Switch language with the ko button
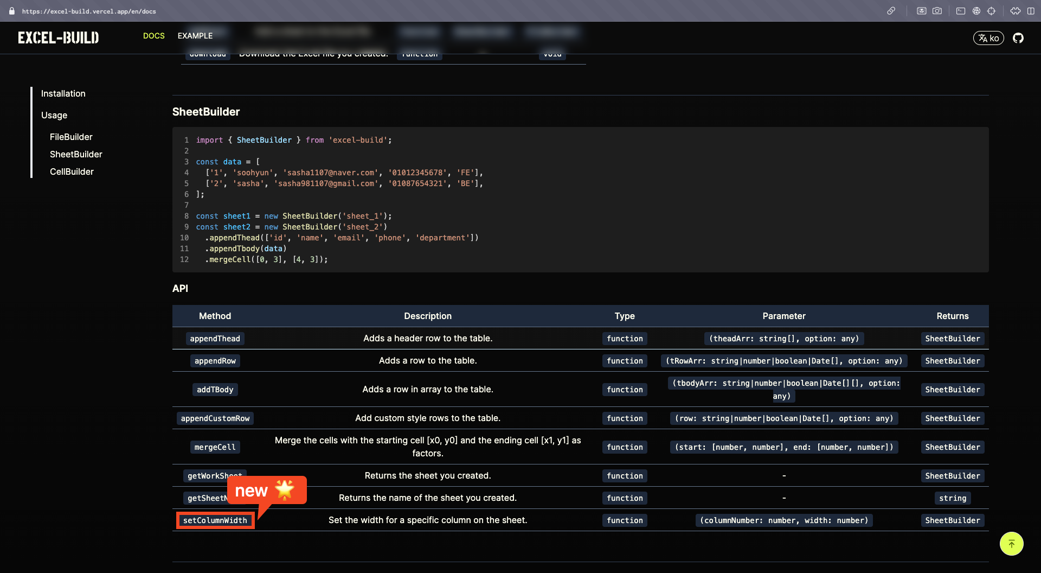Image resolution: width=1041 pixels, height=573 pixels. pyautogui.click(x=988, y=38)
